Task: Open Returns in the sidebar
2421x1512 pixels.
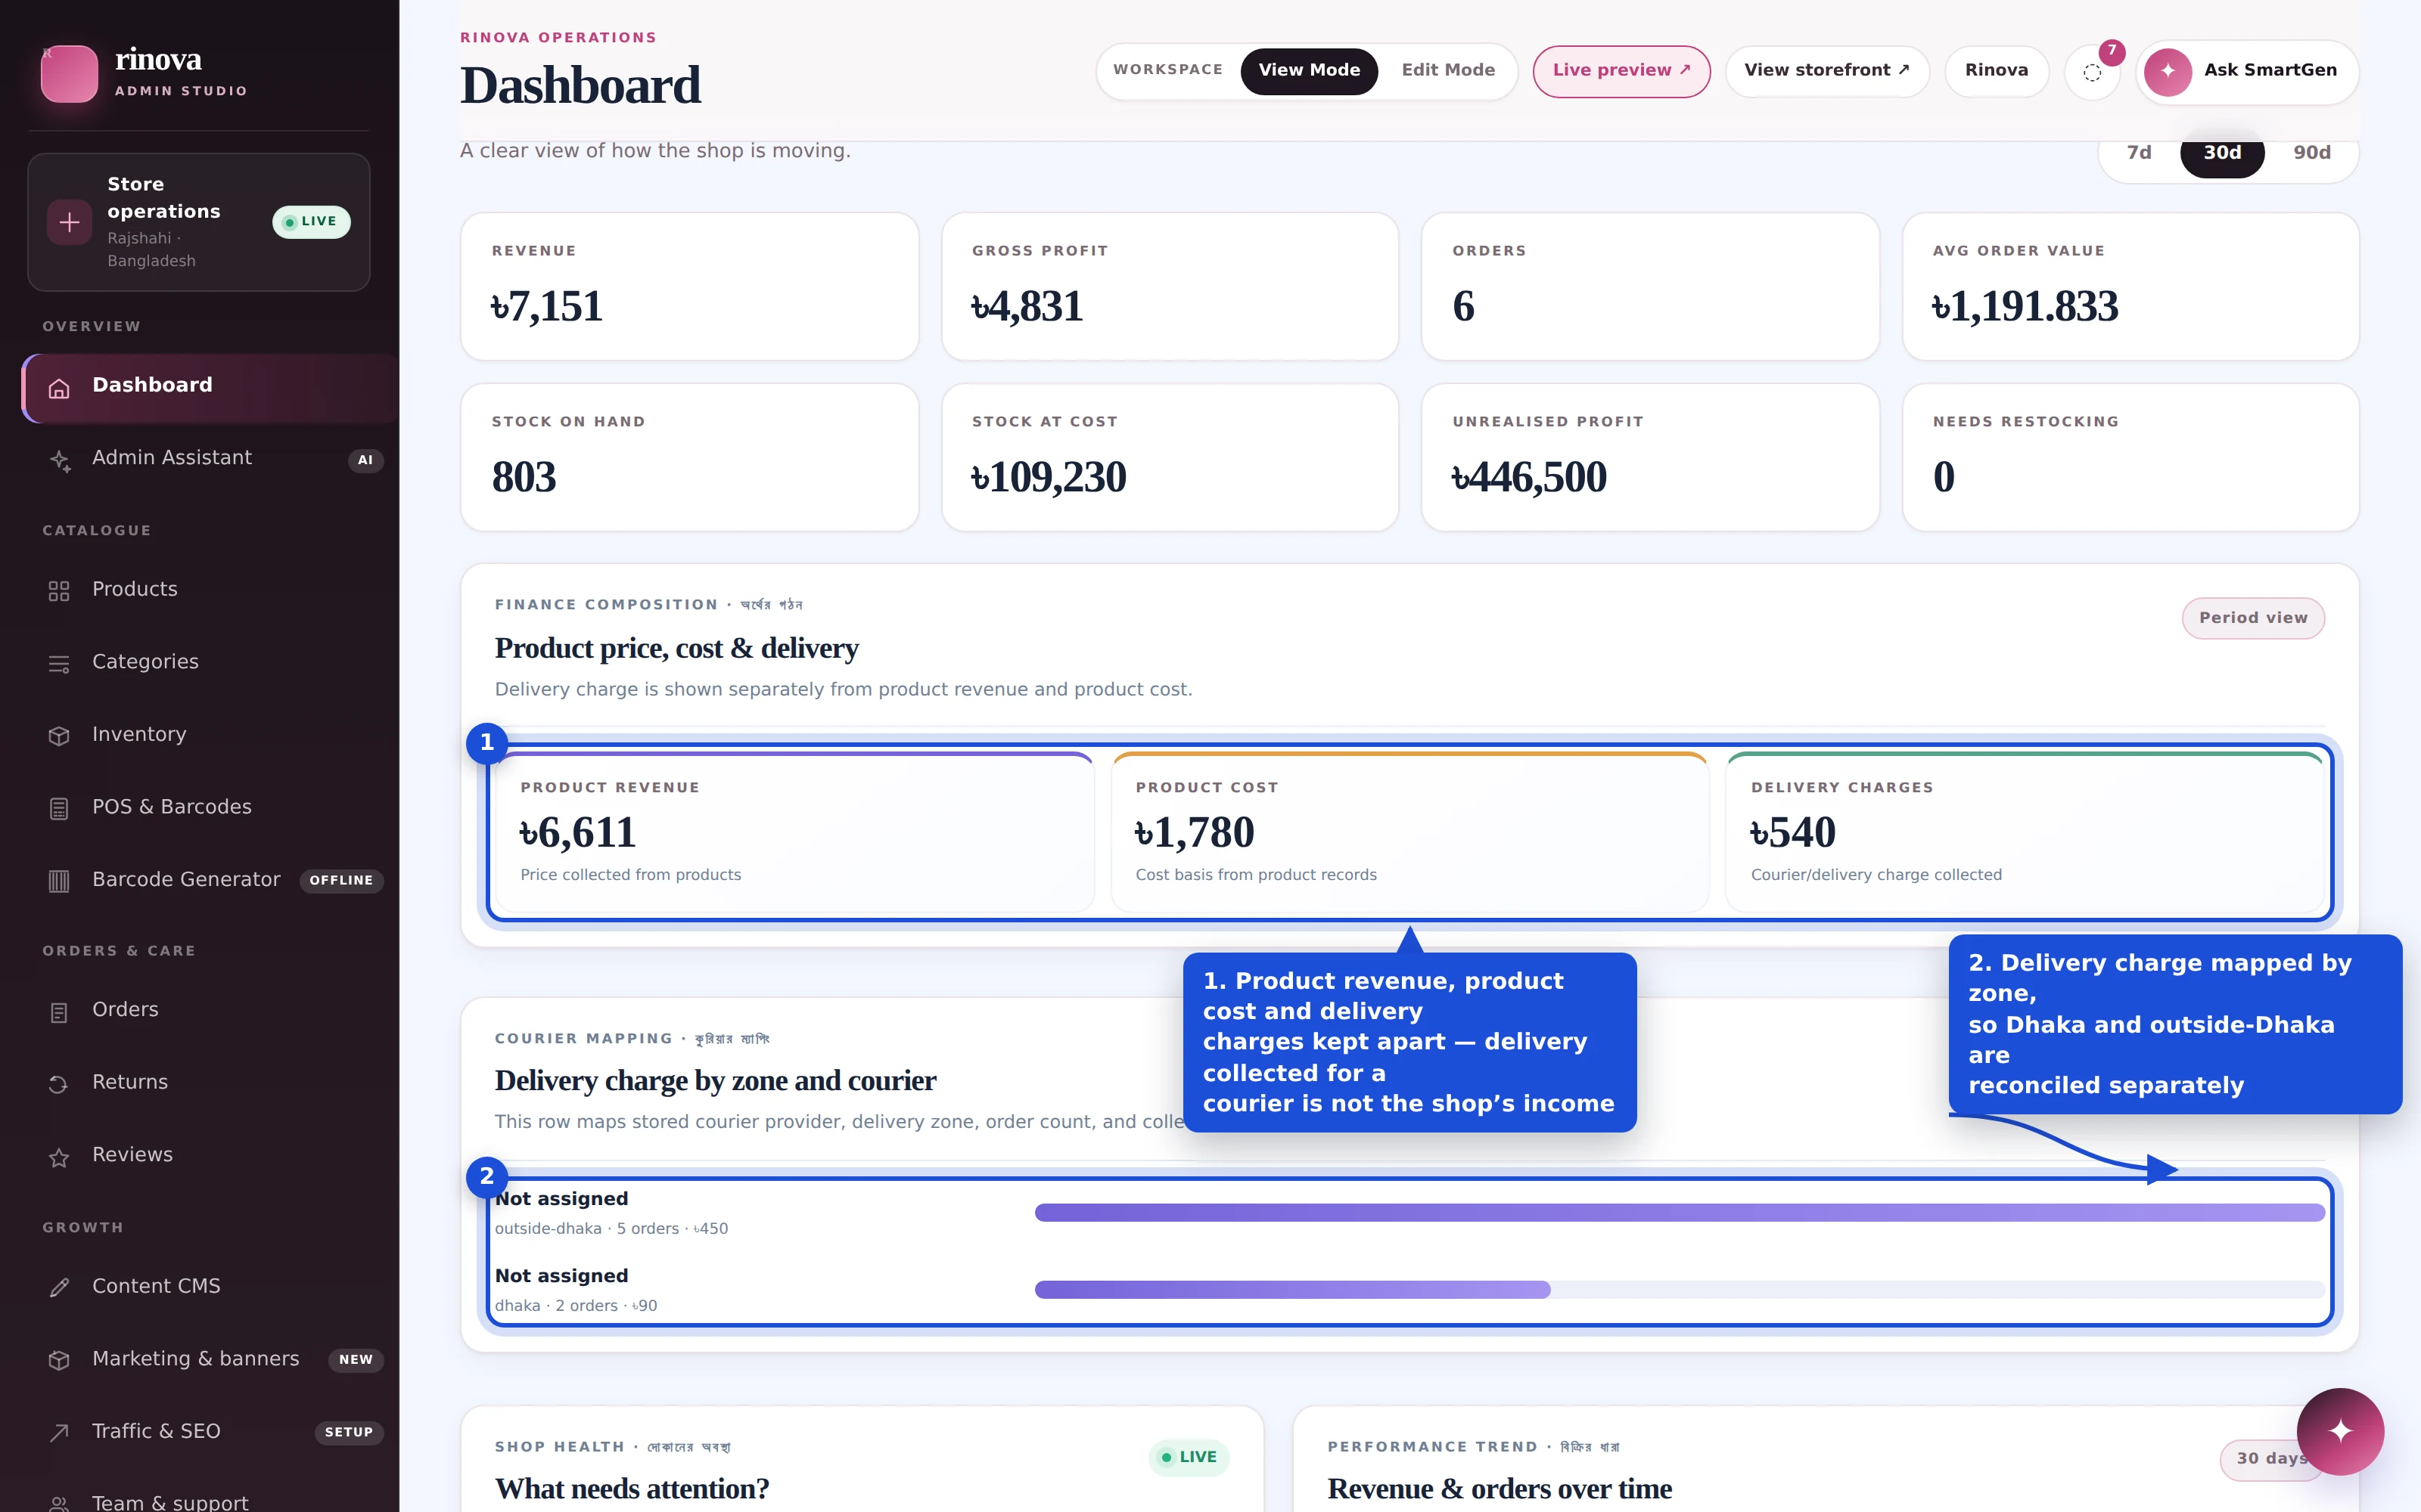Action: [210, 1084]
